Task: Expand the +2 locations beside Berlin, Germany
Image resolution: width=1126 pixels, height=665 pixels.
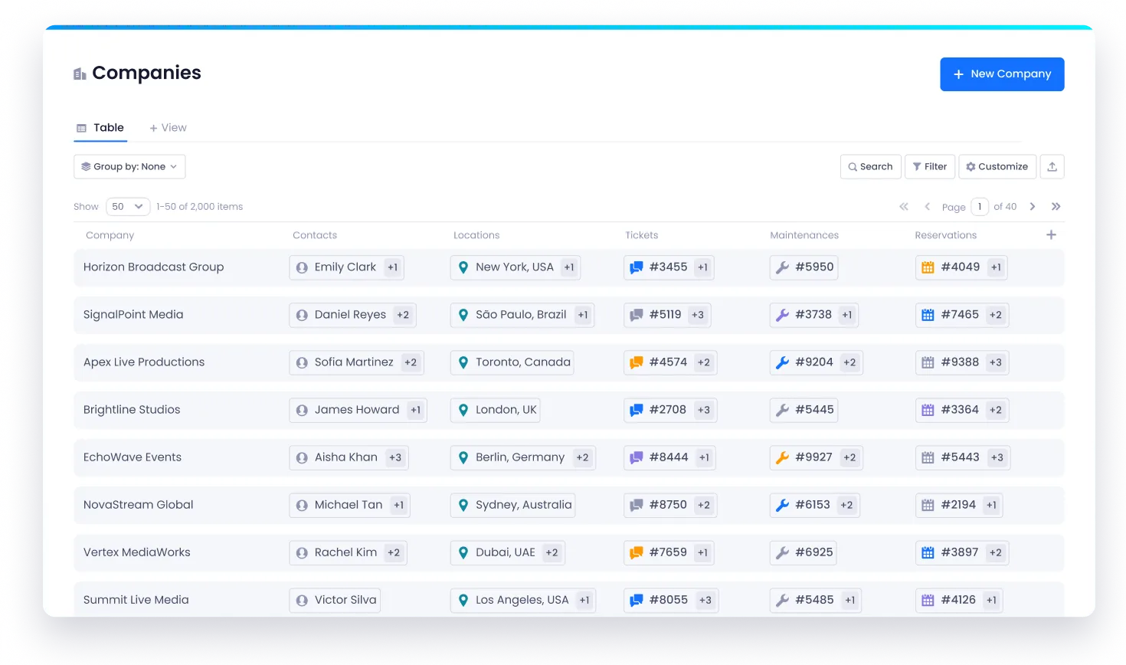Action: tap(583, 457)
